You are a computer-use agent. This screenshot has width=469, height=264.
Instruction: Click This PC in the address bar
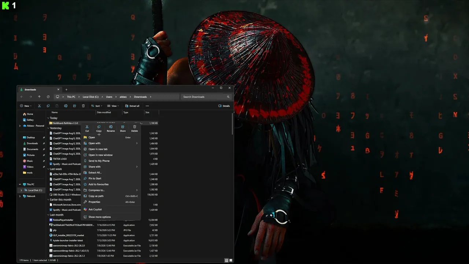[x=71, y=97]
